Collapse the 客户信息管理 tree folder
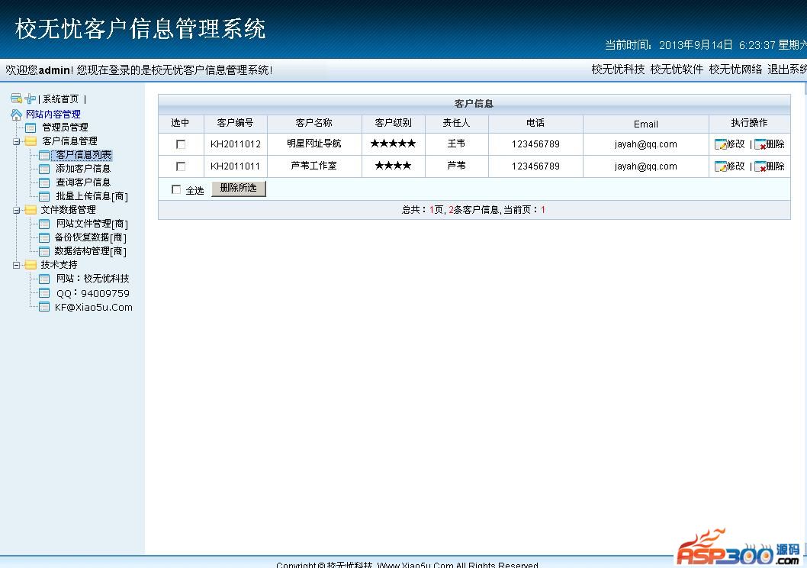This screenshot has height=568, width=807. [x=17, y=141]
